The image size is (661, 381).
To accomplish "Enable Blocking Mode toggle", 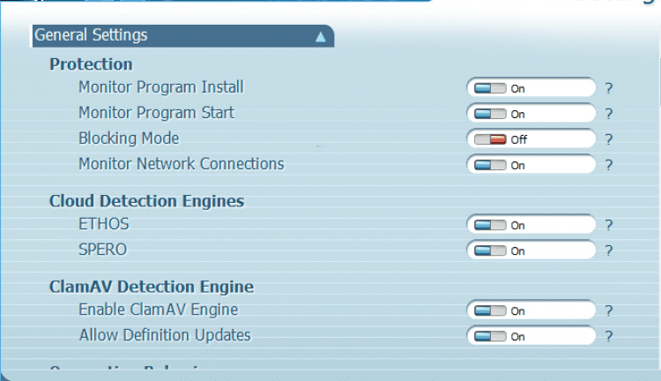I will pyautogui.click(x=490, y=139).
